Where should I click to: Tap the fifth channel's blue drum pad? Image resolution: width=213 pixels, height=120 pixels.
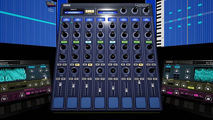[x=113, y=103]
